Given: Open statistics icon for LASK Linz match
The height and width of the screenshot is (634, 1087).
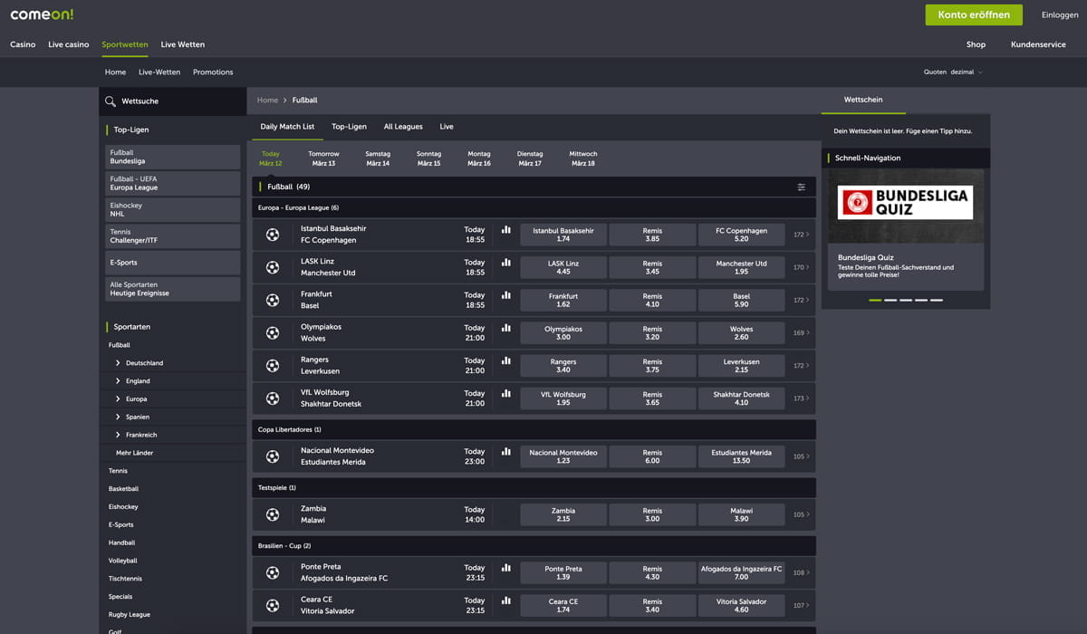Looking at the screenshot, I should tap(505, 262).
